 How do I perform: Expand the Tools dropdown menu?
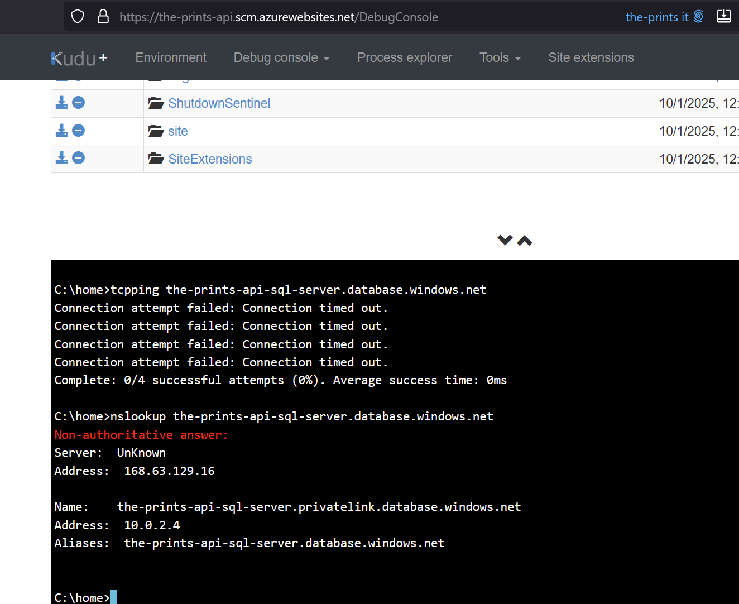[x=500, y=57]
